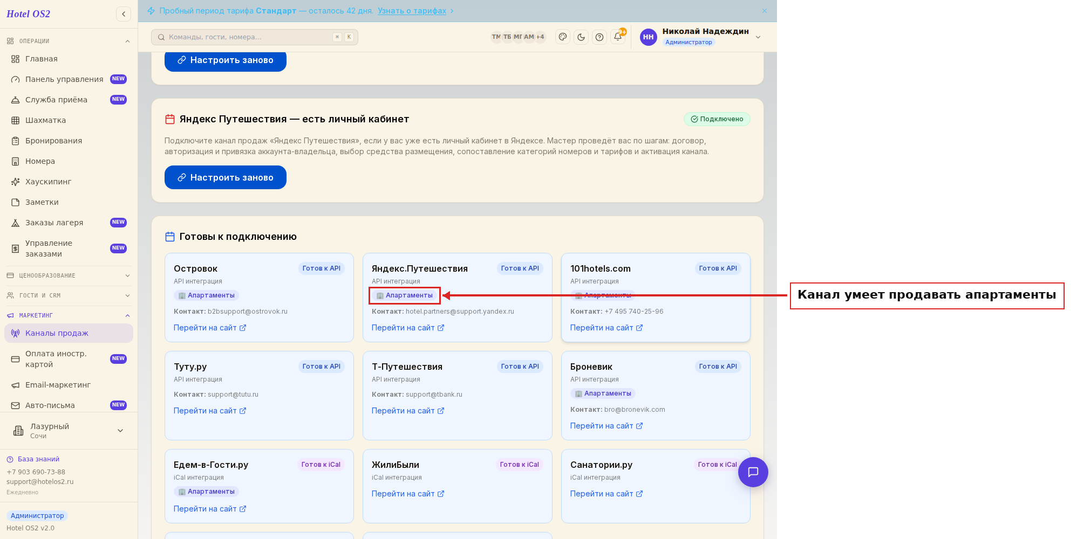Click the Администратор role badge in the sidebar footer
Viewport: 1077px width, 539px height.
point(37,516)
